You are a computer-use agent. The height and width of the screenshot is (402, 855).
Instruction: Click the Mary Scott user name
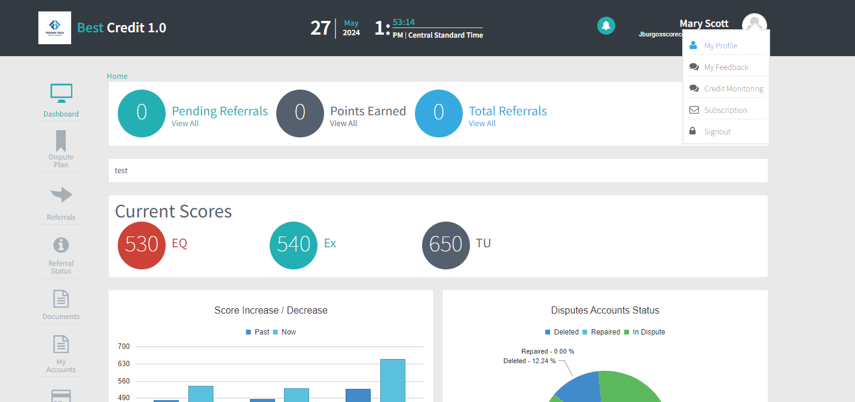pos(704,23)
